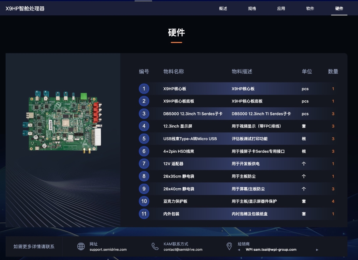Select X9HP核心板 name in row 1
Viewport: 358px width, 260px height.
(175, 89)
